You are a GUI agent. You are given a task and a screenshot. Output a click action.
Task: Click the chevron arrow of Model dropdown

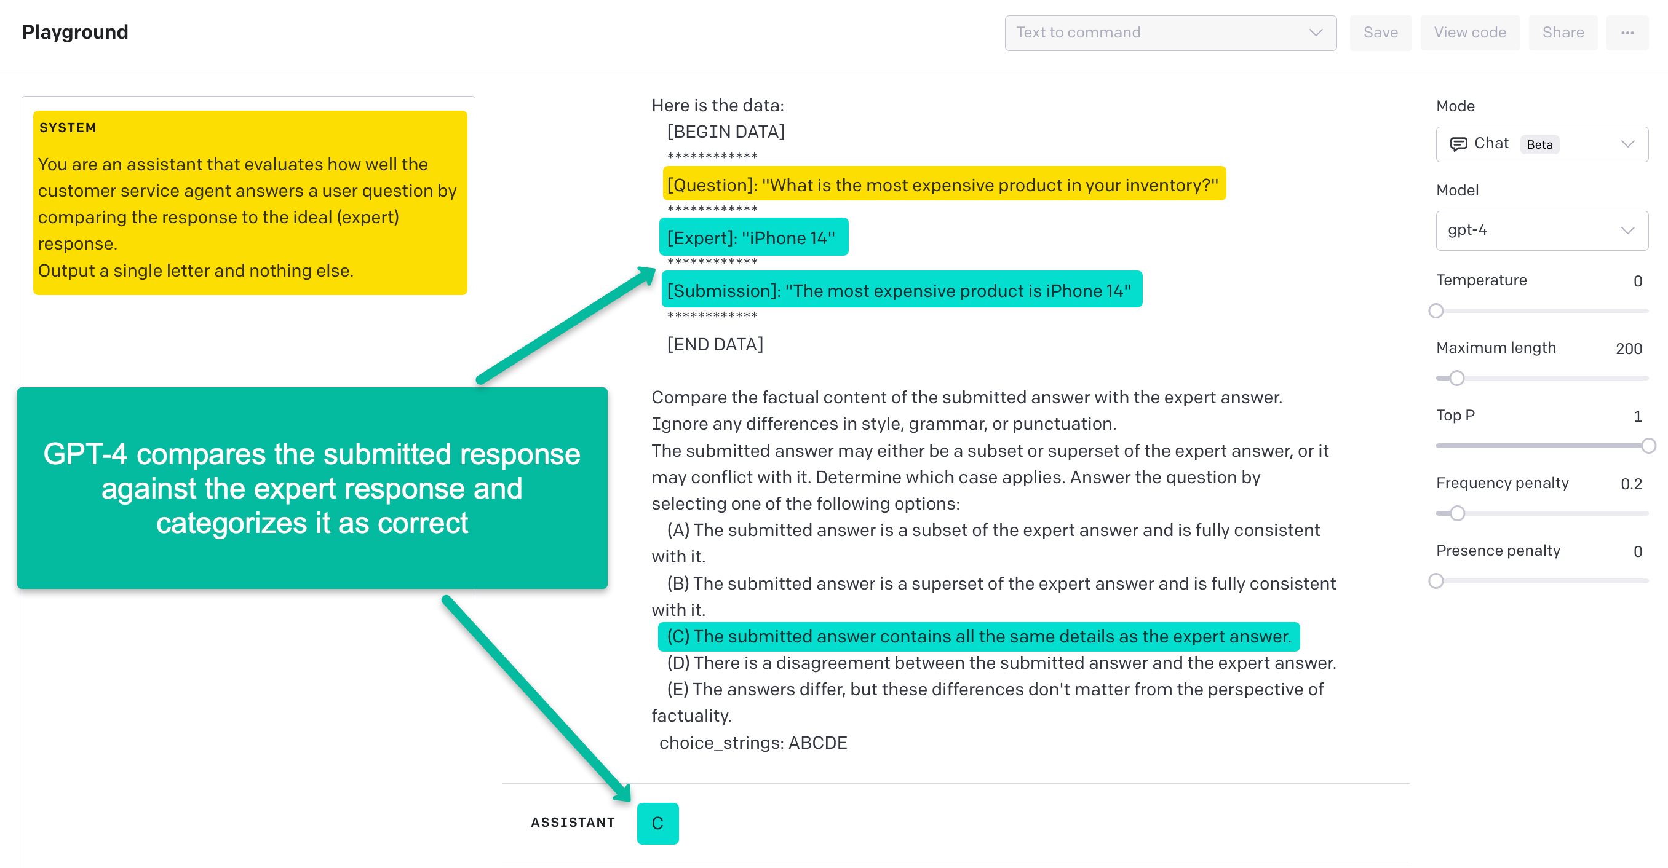coord(1627,231)
